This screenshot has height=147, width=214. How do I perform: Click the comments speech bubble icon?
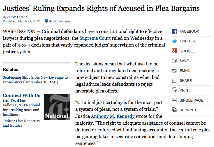tap(46, 21)
